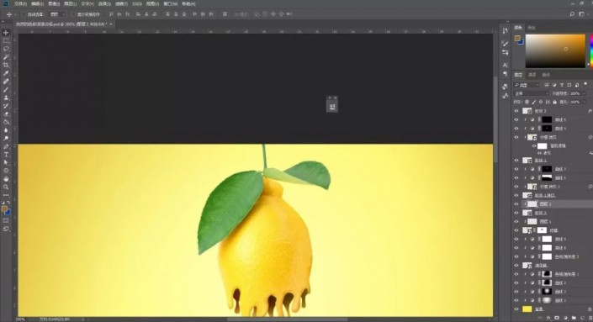Image resolution: width=593 pixels, height=322 pixels.
Task: Select the Gradient tool
Action: pyautogui.click(x=6, y=122)
